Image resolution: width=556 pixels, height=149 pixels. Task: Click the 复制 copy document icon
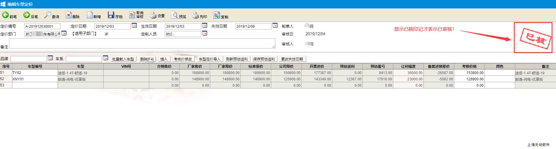point(217,15)
